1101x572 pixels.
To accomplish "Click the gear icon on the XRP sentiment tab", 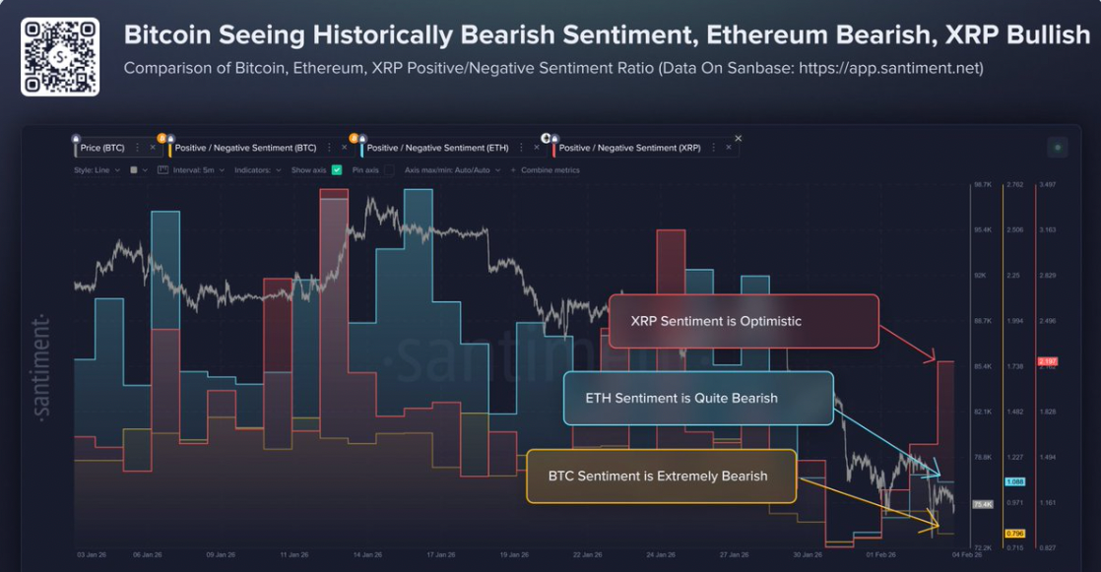I will click(x=545, y=137).
